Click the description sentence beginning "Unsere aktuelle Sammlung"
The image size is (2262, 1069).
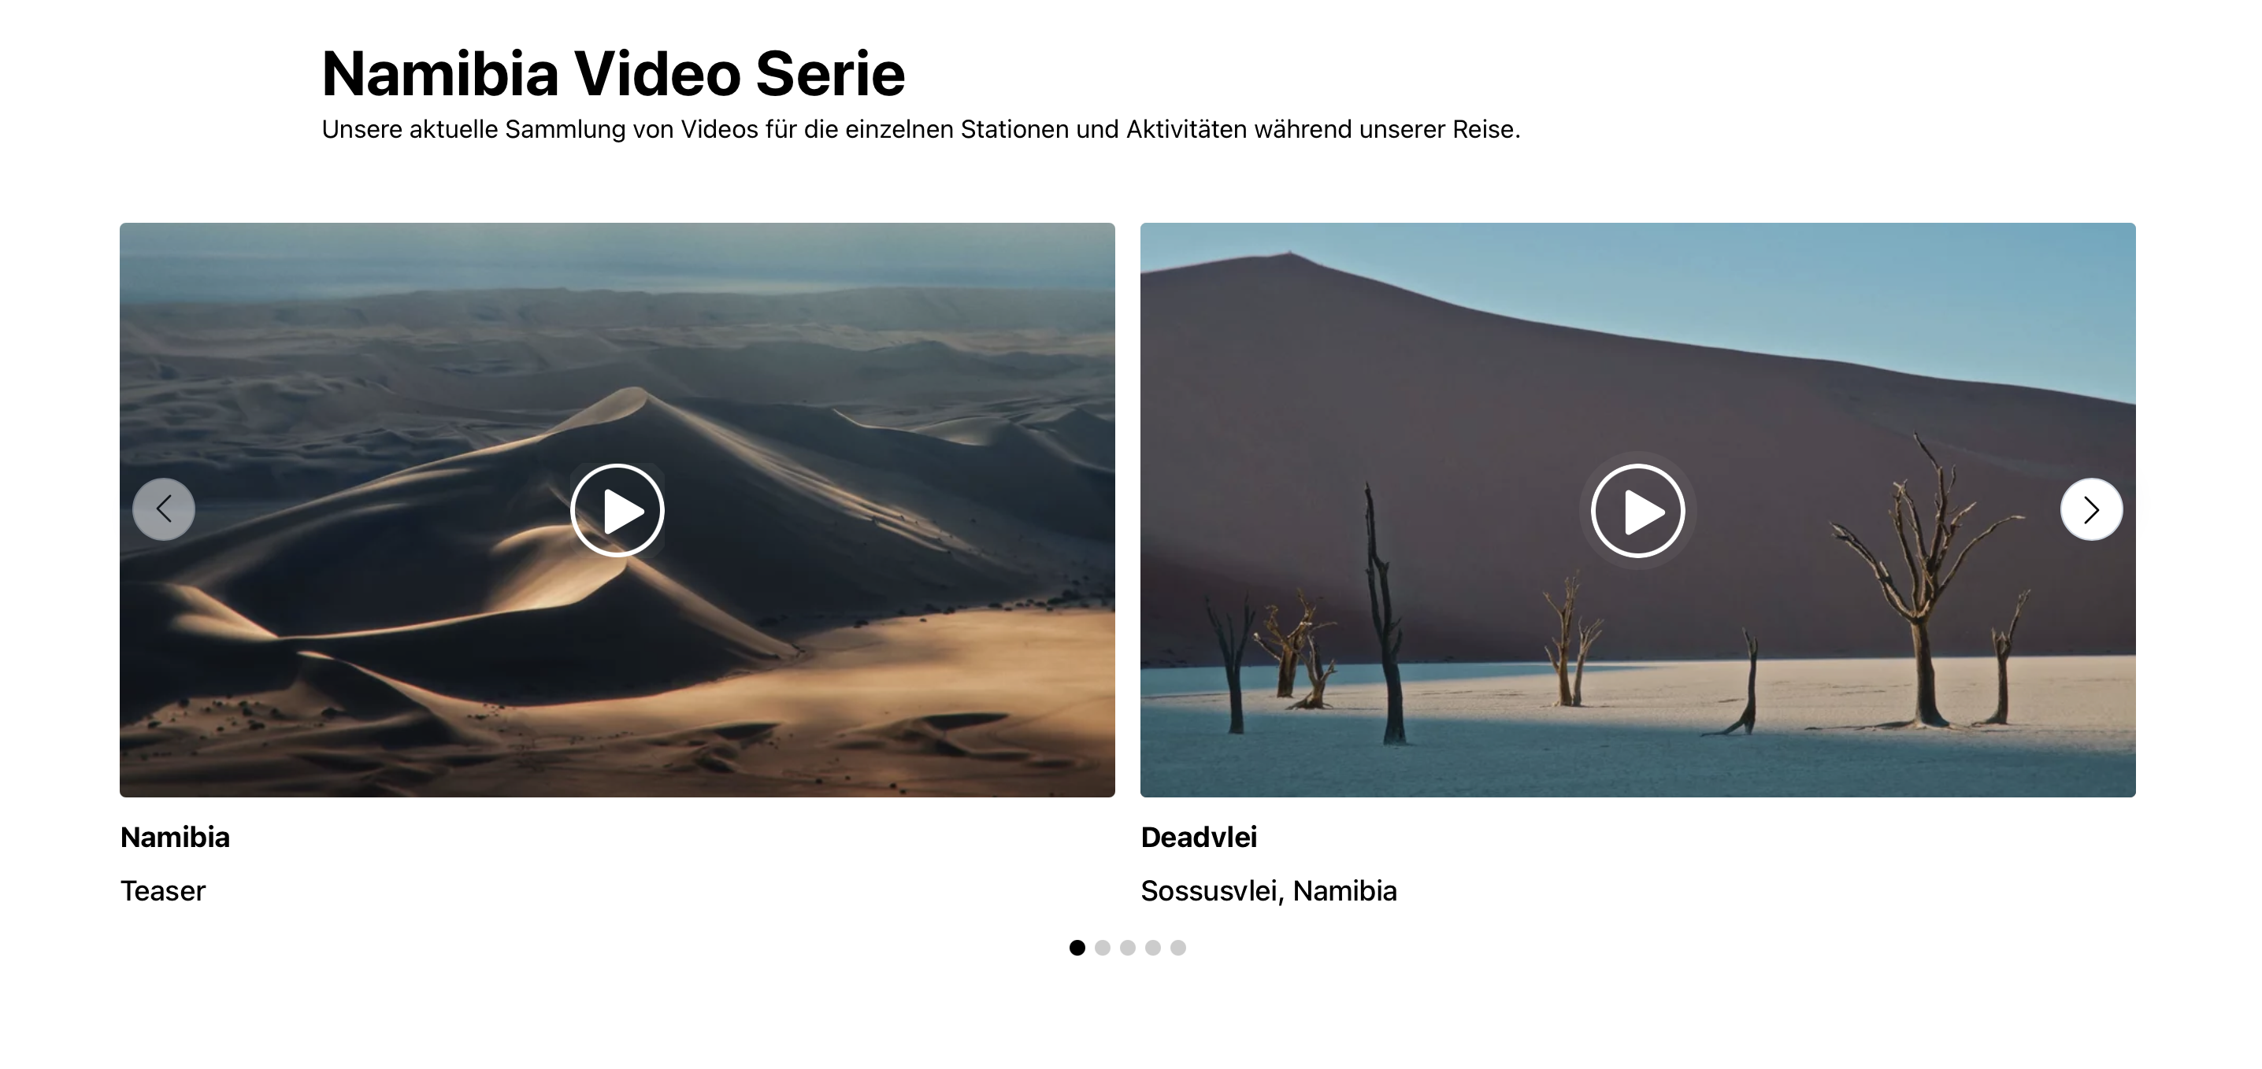[x=921, y=129]
